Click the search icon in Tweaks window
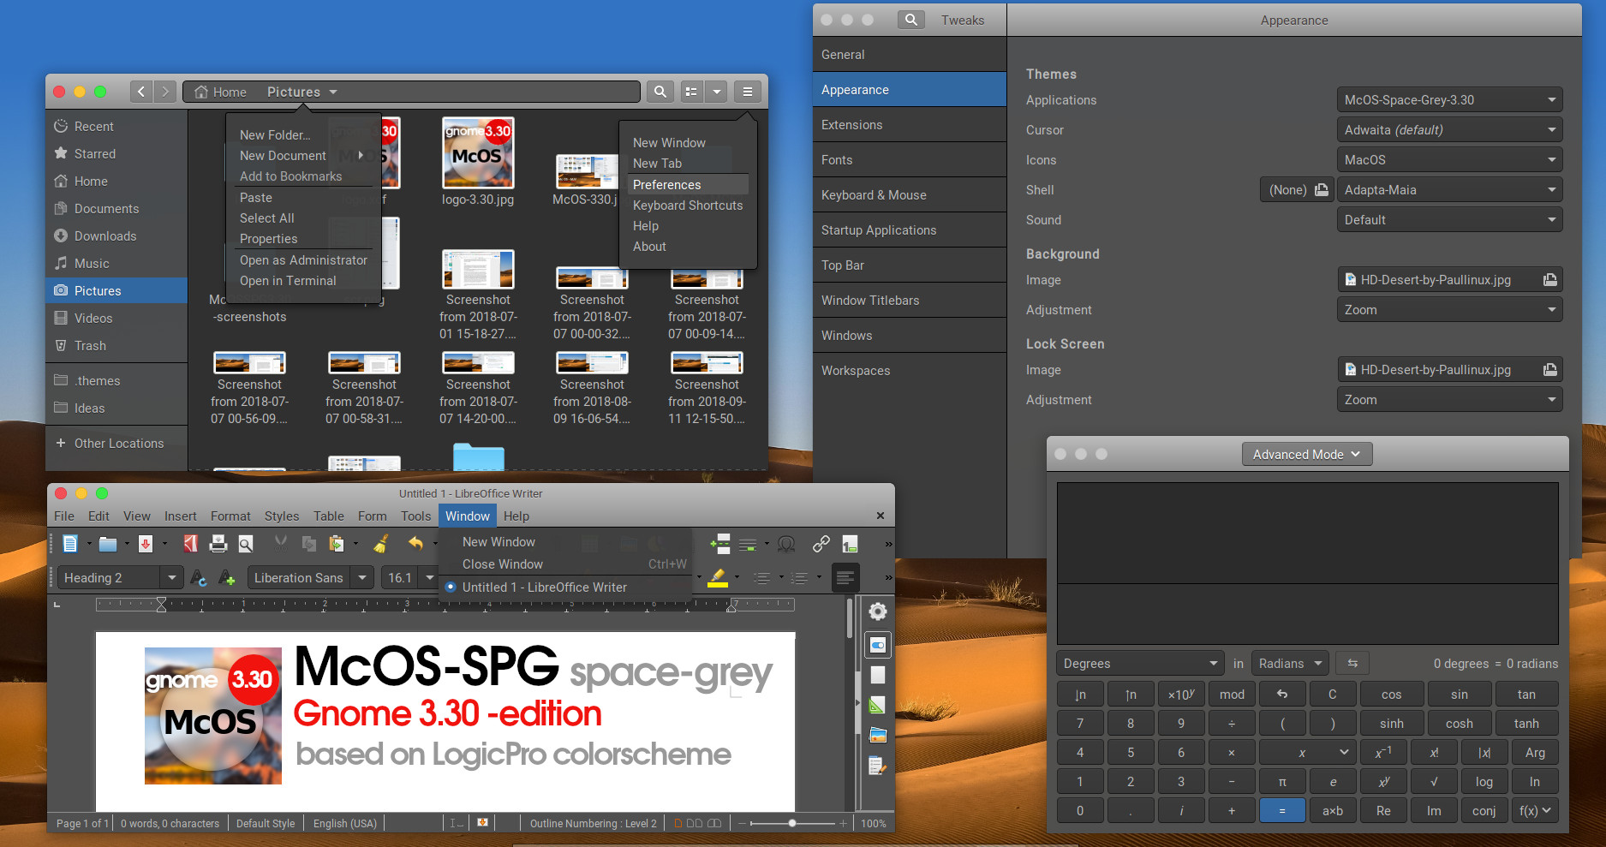The image size is (1606, 847). pyautogui.click(x=911, y=20)
